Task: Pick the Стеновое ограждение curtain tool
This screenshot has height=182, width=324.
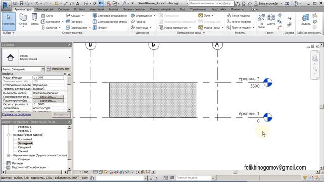Action: tap(109, 16)
